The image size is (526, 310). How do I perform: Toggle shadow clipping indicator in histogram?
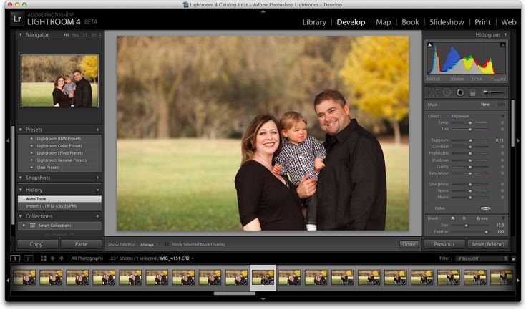429,44
